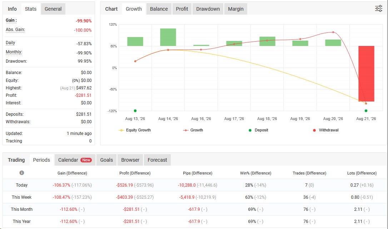Click Today profit -$526.19
The height and width of the screenshot is (229, 388).
coord(124,185)
